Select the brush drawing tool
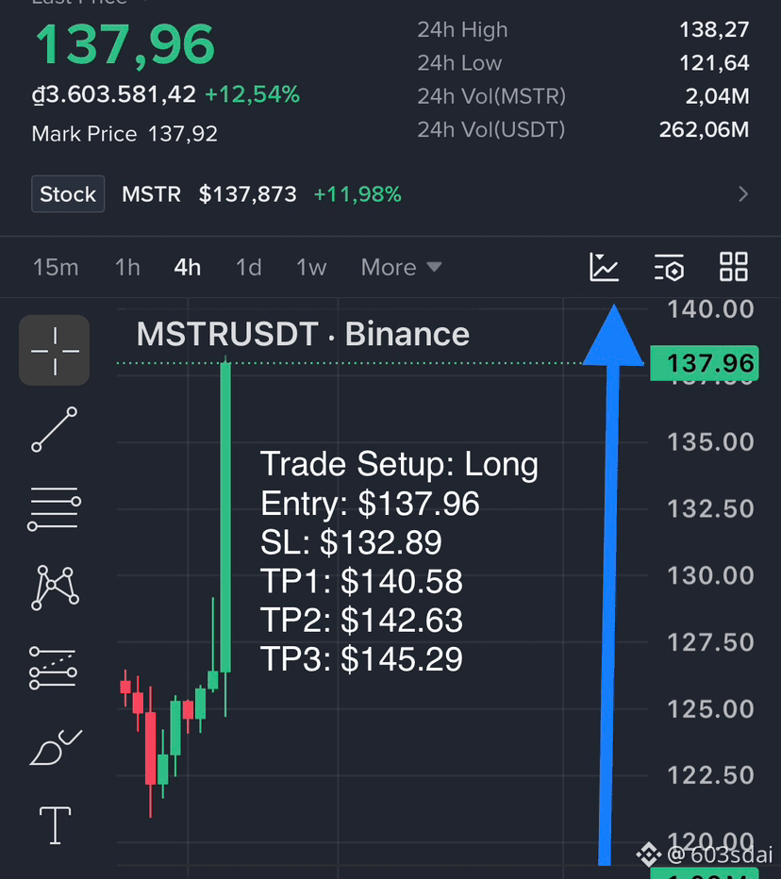This screenshot has width=781, height=879. (55, 747)
